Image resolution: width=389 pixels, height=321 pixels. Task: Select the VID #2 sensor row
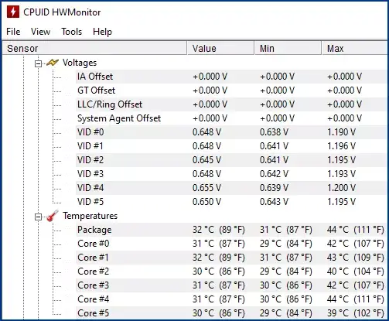coord(231,160)
